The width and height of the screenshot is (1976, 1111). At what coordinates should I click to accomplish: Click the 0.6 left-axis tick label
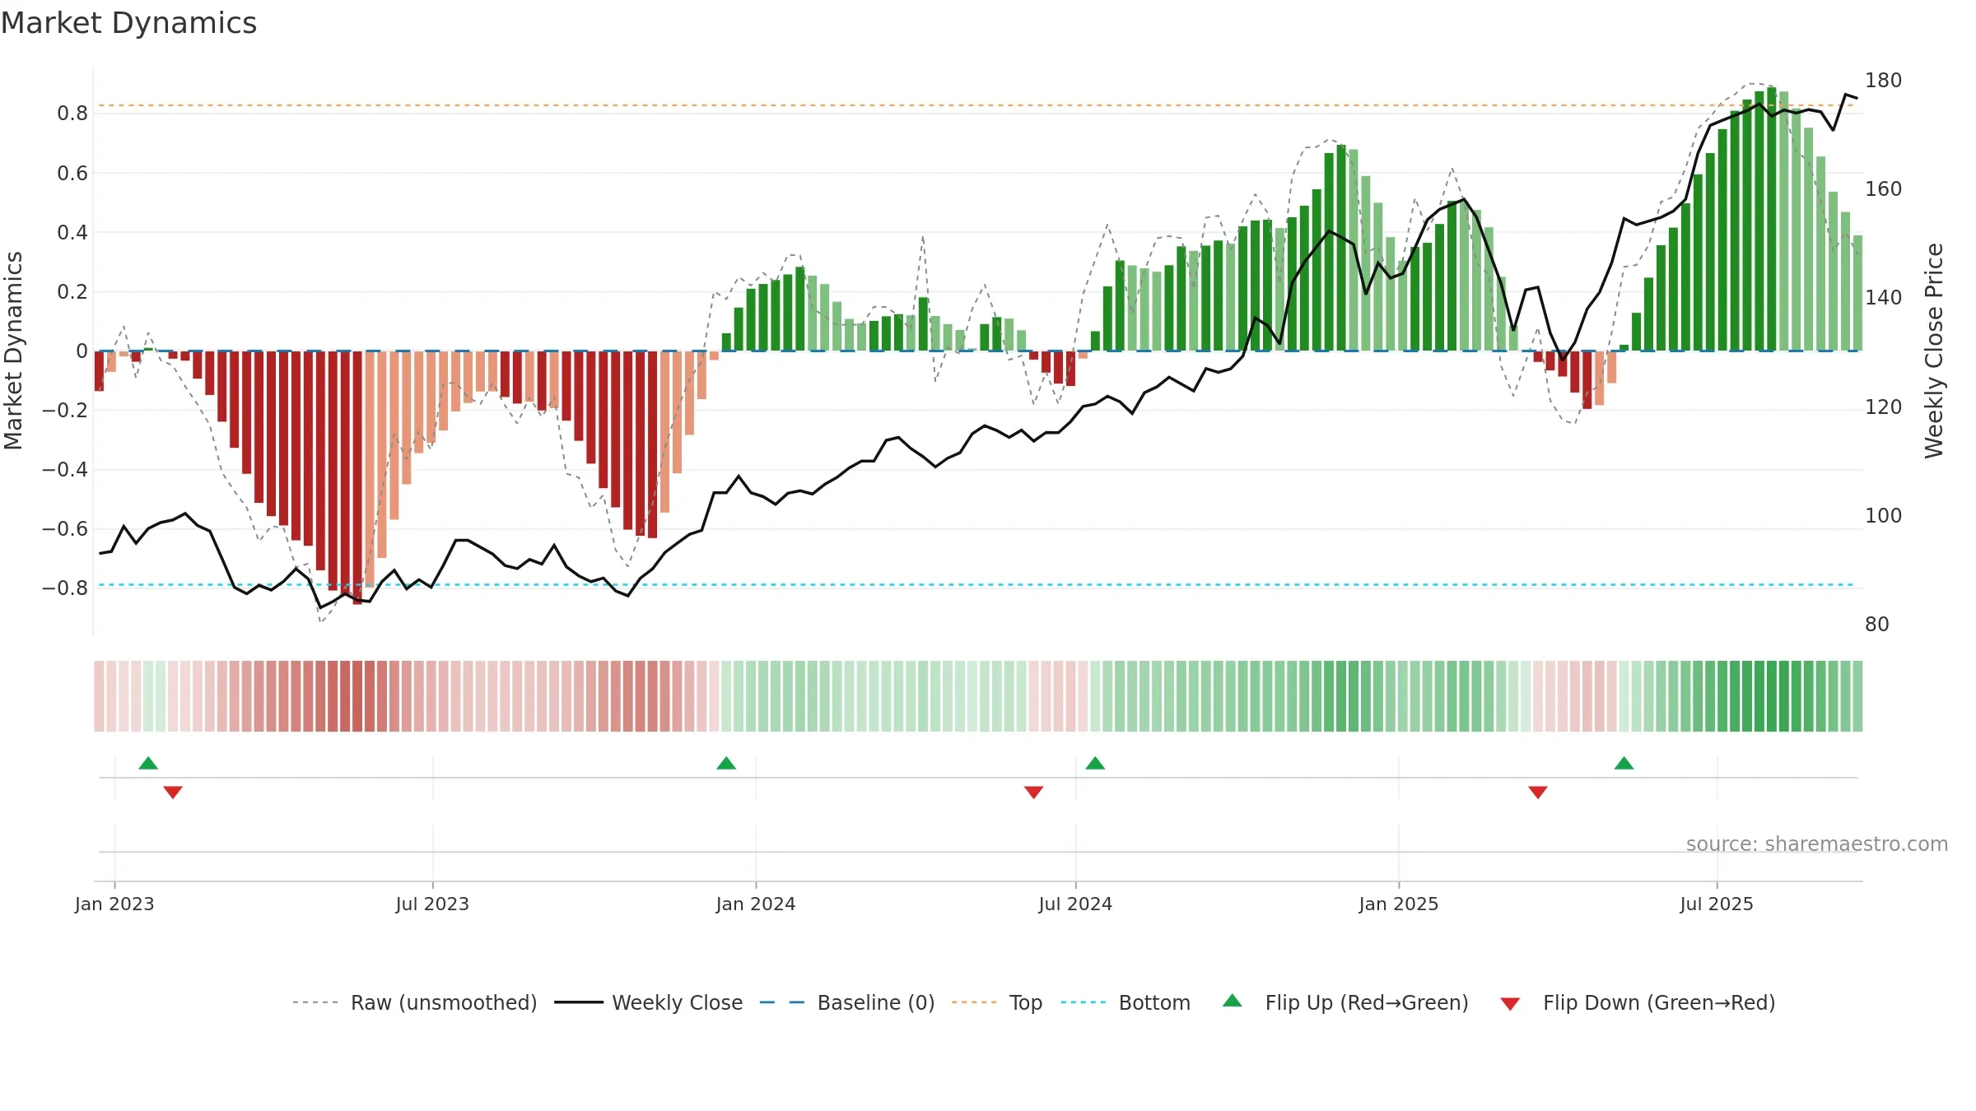(x=72, y=174)
